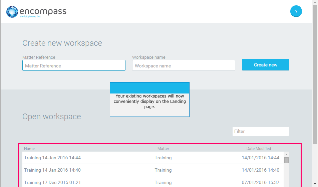Click the encompass logo

(36, 12)
